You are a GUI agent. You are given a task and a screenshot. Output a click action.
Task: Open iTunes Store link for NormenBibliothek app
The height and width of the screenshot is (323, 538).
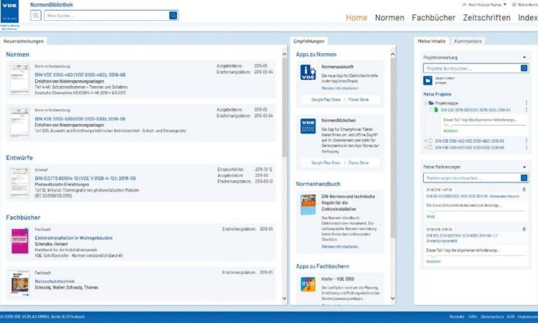(x=358, y=163)
